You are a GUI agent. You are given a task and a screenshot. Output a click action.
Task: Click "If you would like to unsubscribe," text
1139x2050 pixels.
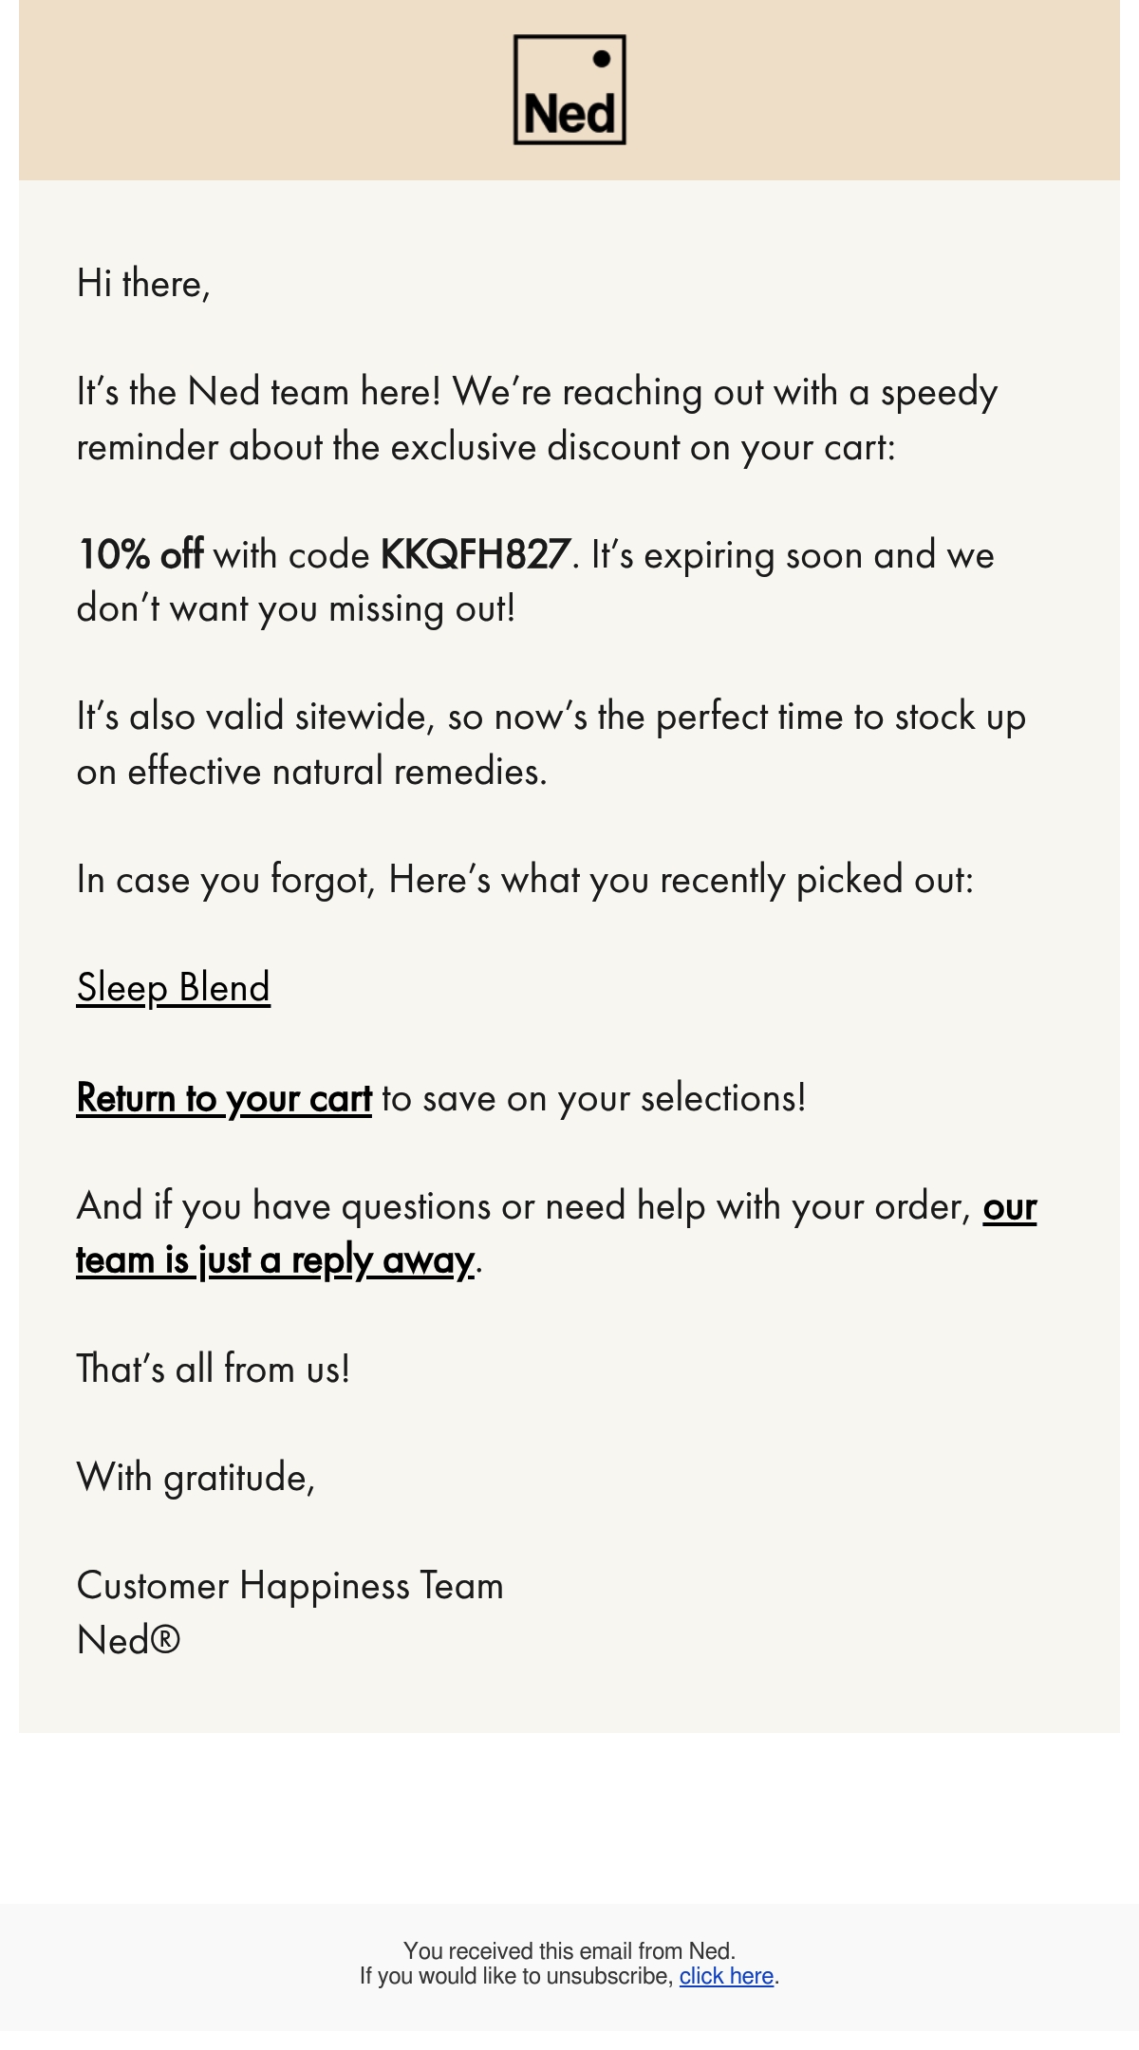point(517,1976)
